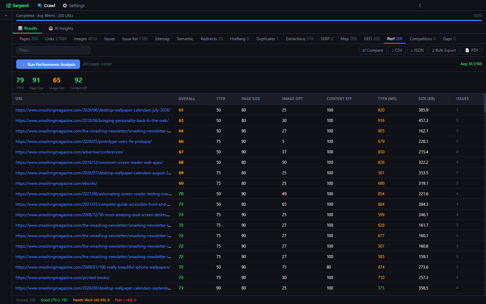Switch to the Pages 200 tab

tap(29, 39)
